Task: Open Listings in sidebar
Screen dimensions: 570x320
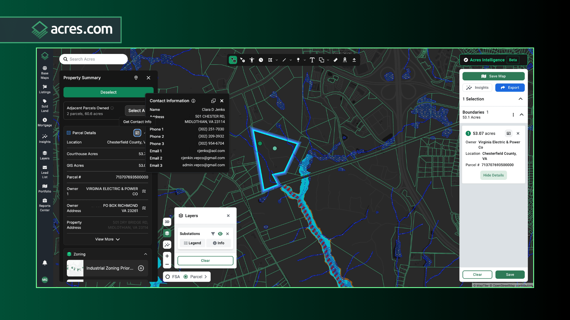Action: (x=45, y=89)
